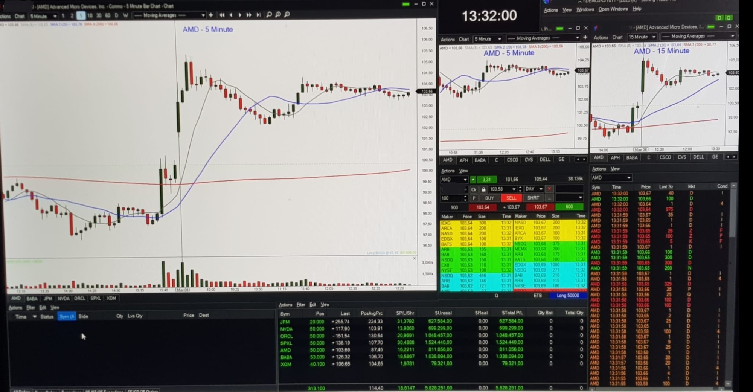Image resolution: width=753 pixels, height=392 pixels.
Task: Click the BUY button
Action: 489,198
